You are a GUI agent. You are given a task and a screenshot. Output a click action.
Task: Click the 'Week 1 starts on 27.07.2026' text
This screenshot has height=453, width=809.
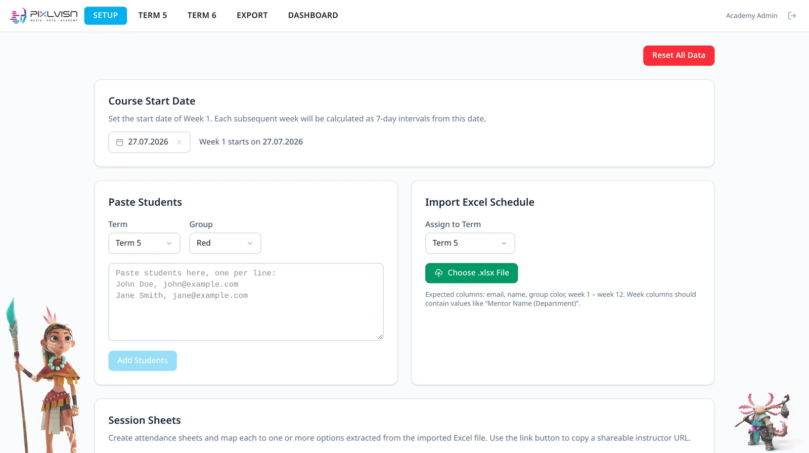pyautogui.click(x=251, y=142)
